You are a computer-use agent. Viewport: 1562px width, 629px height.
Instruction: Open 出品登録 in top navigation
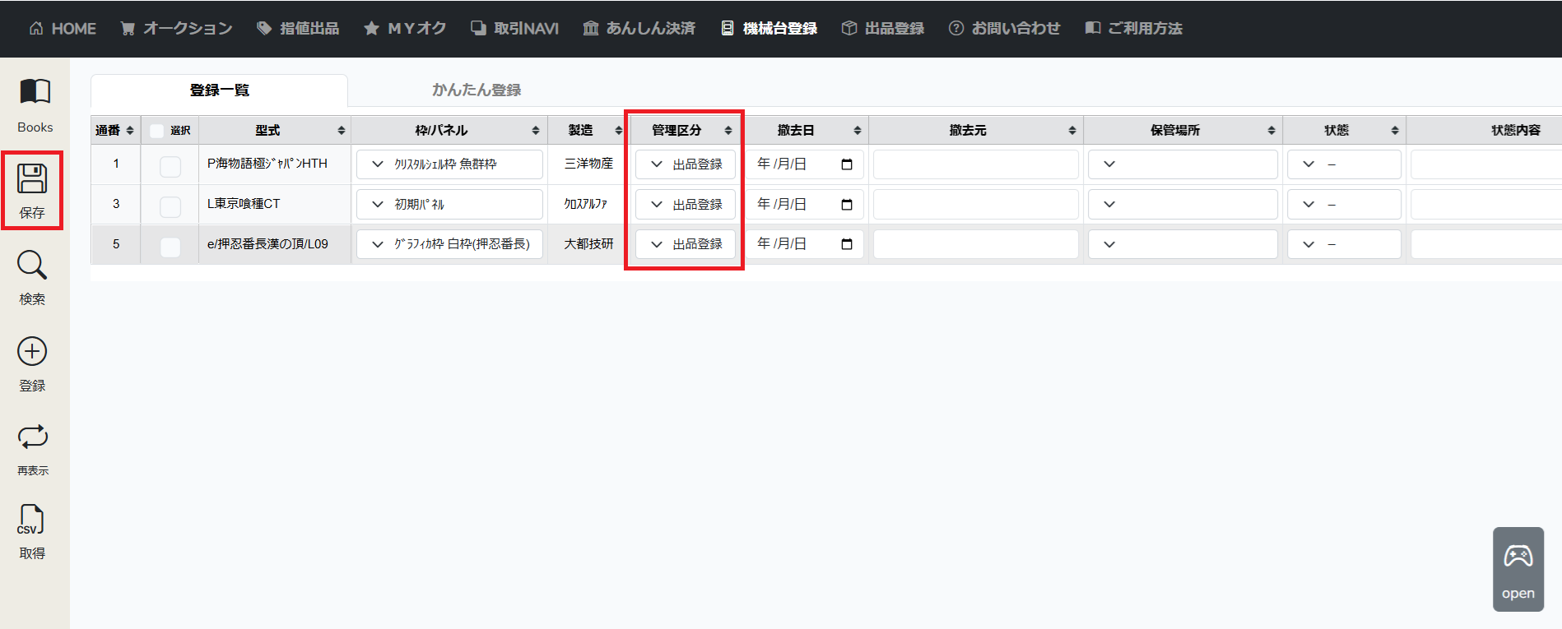pyautogui.click(x=883, y=29)
